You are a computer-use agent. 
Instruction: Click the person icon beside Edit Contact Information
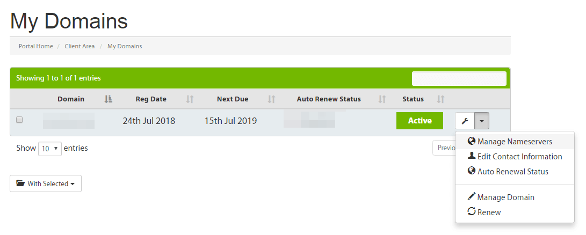pos(472,156)
